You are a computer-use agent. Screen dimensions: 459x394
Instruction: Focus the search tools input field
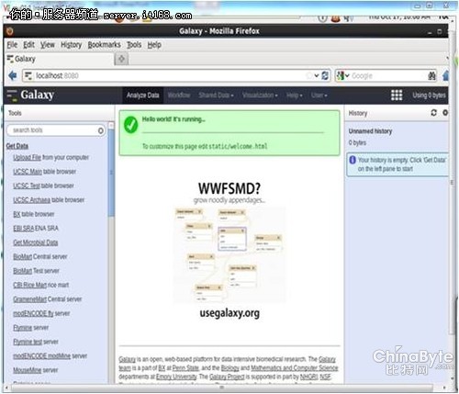coord(53,130)
